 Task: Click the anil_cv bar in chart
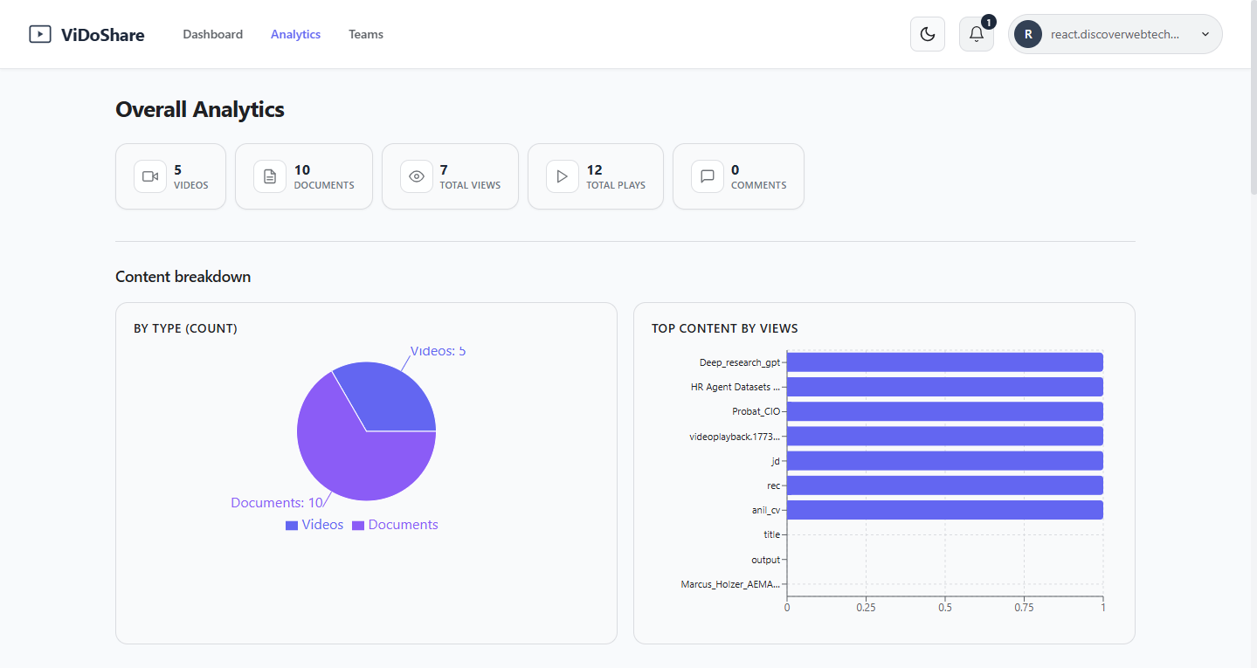[x=945, y=510]
